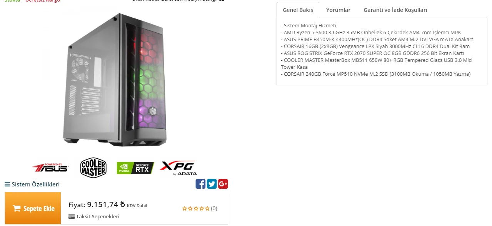Screen dimensions: 492x226
Task: Click the shopping cart icon on Sepete Ekle
Action: 17,208
